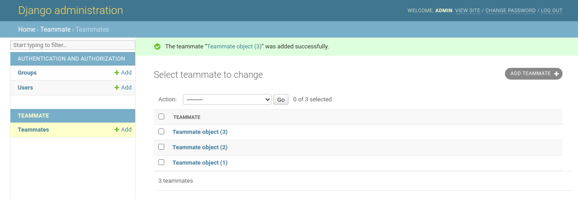This screenshot has height=199, width=578.
Task: Open Teammate object (1) row link
Action: tap(200, 162)
